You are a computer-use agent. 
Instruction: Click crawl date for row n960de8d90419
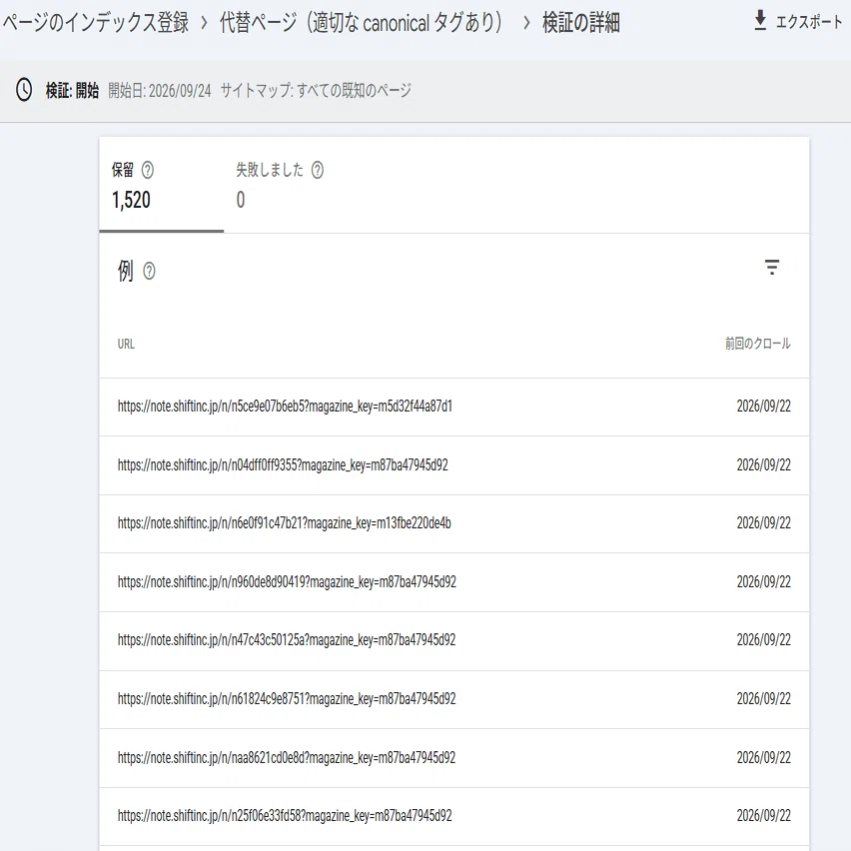click(764, 581)
